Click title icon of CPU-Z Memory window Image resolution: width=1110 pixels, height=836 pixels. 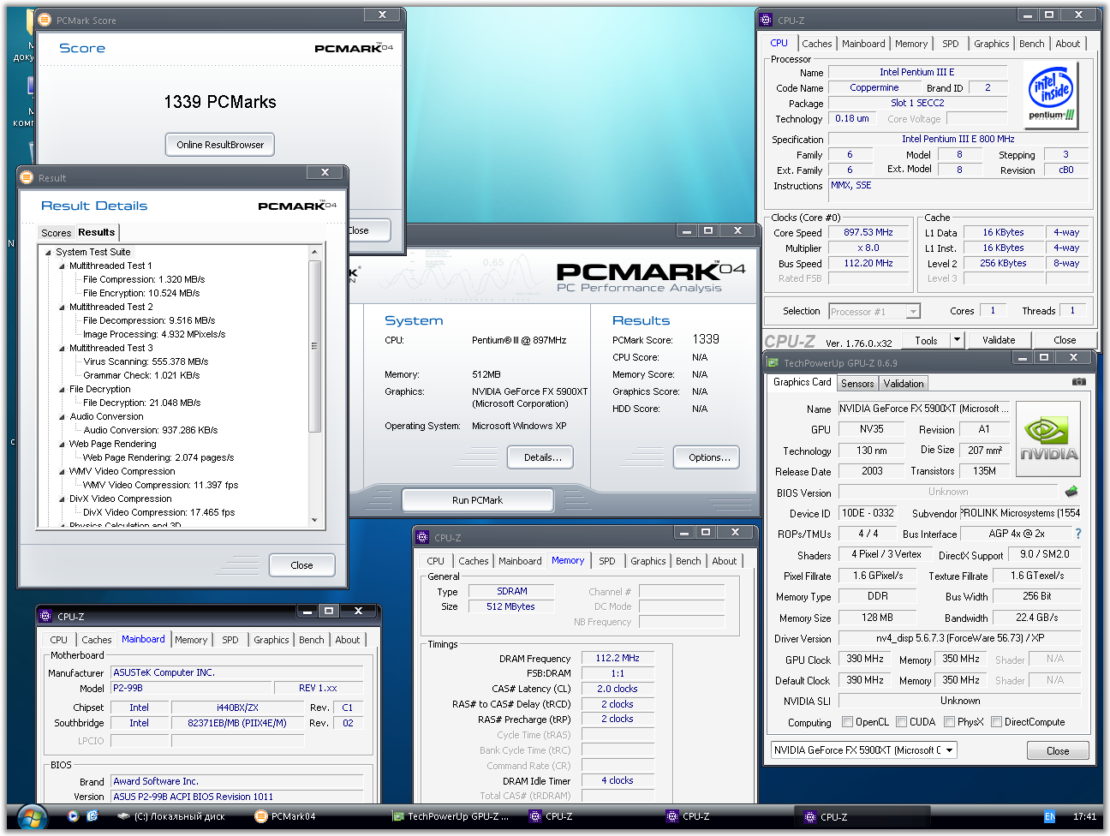point(422,538)
